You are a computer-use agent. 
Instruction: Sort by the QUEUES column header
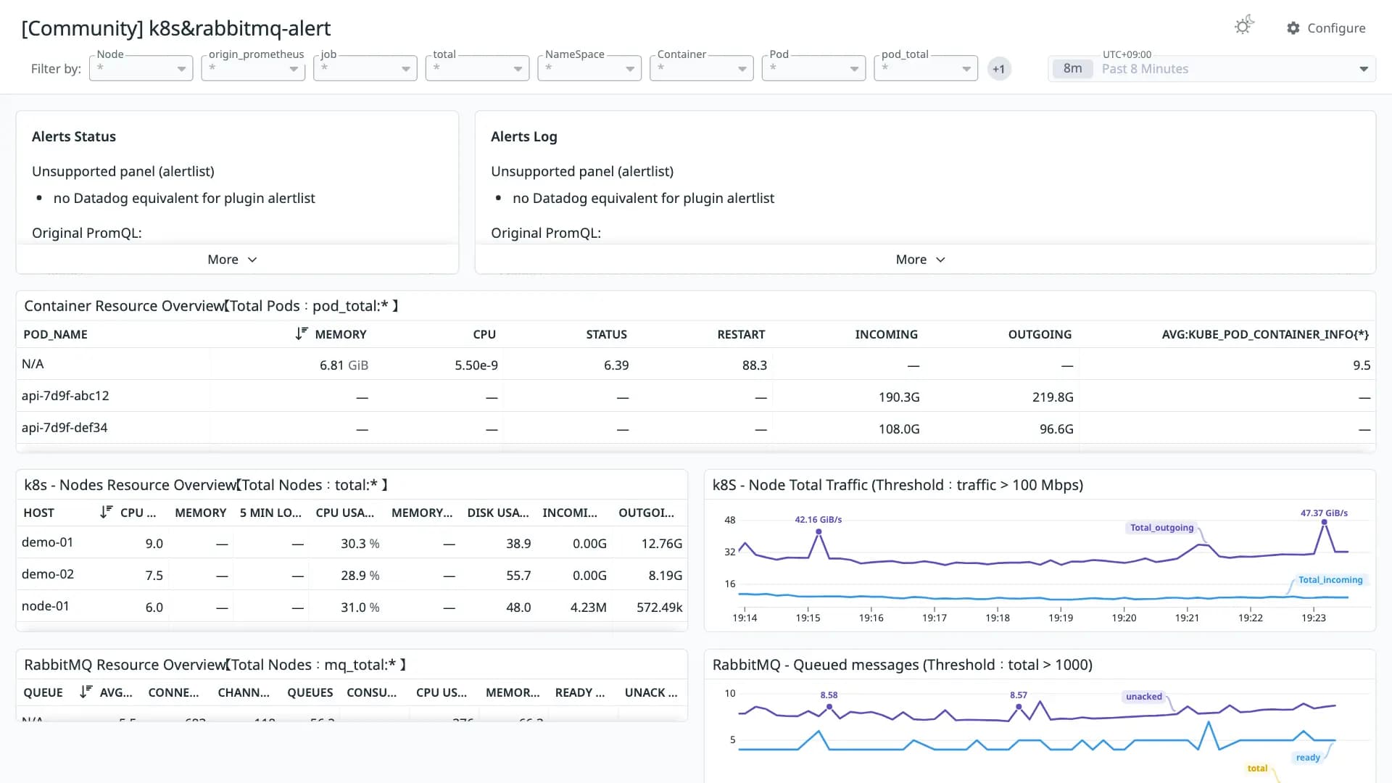click(x=310, y=692)
